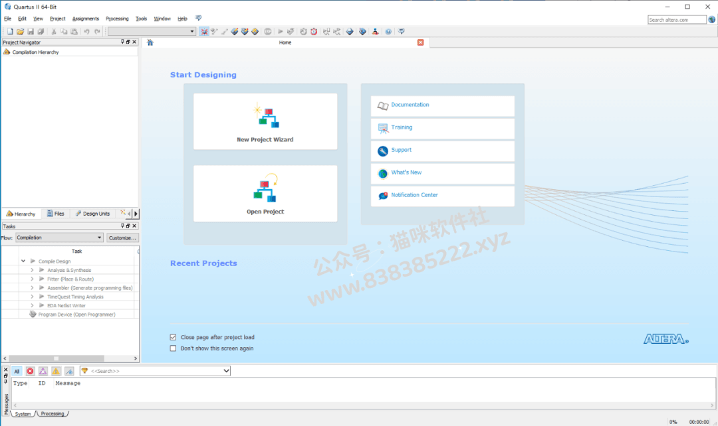
Task: Expand the TimeQuest Timing Analysis task
Action: pos(32,297)
